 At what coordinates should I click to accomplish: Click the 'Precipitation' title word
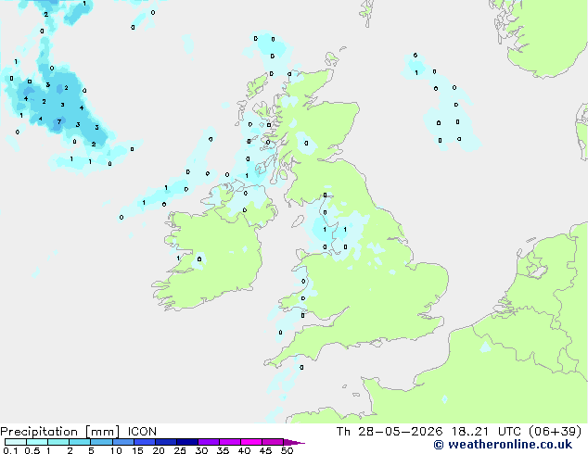coord(39,432)
